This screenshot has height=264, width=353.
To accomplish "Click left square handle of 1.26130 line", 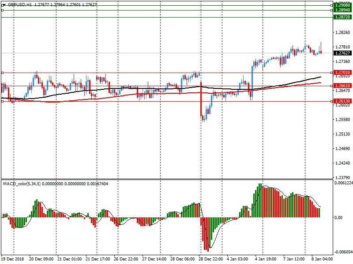I will coord(2,101).
